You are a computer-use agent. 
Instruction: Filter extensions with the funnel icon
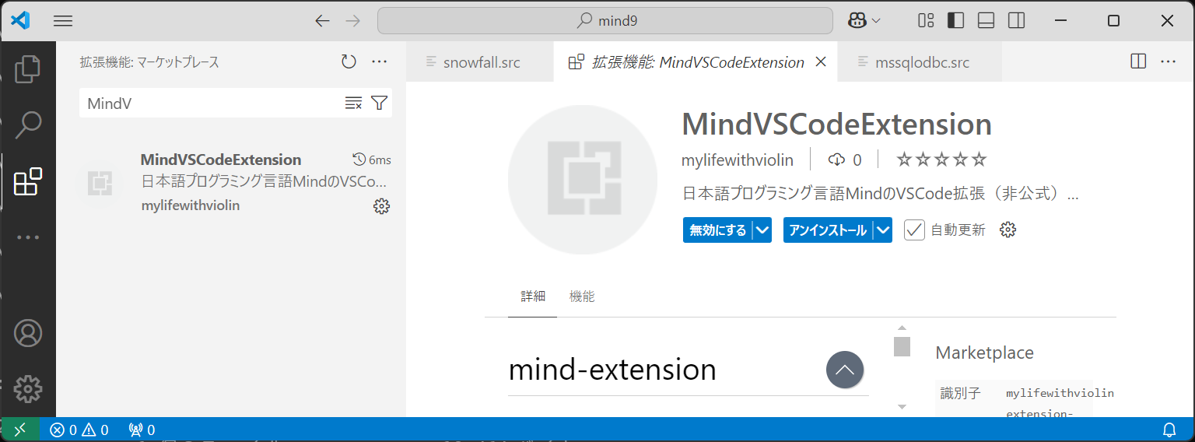[x=379, y=103]
